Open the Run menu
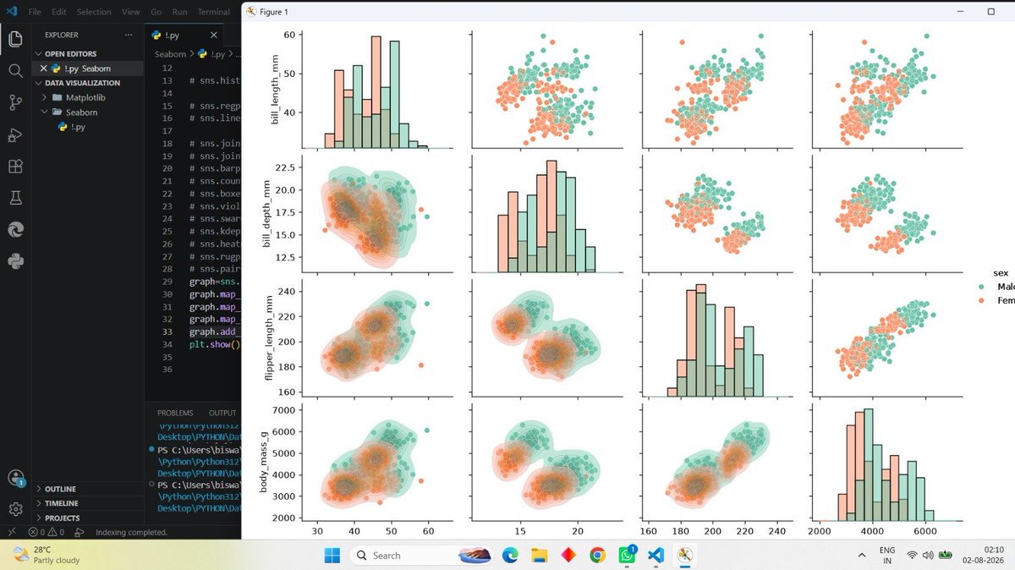This screenshot has width=1015, height=570. click(x=179, y=12)
